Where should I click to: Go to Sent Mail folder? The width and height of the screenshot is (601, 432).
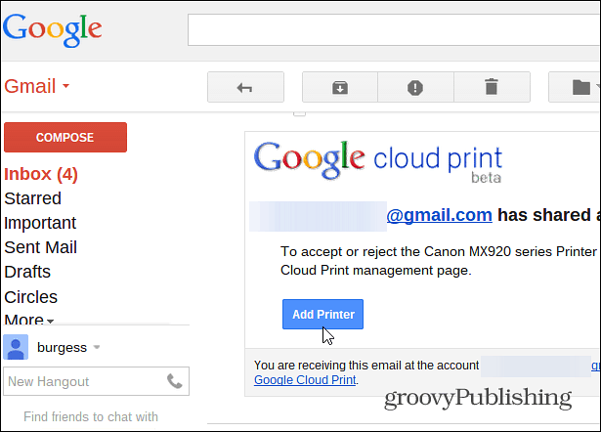point(41,247)
